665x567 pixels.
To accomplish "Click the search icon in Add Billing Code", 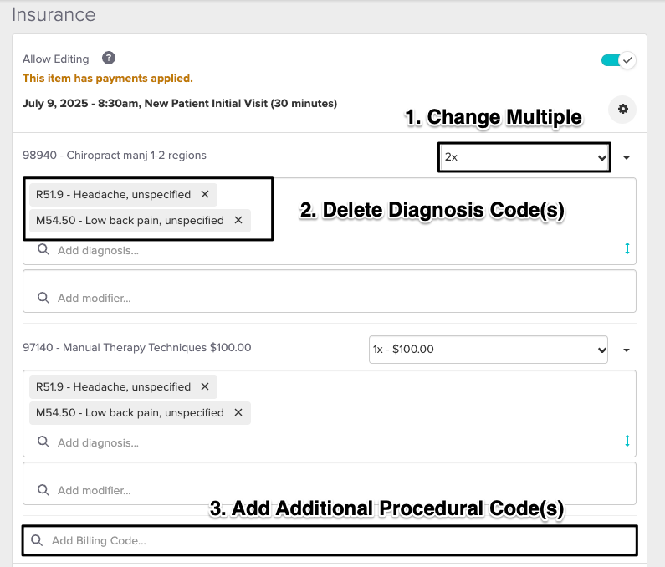I will point(37,540).
